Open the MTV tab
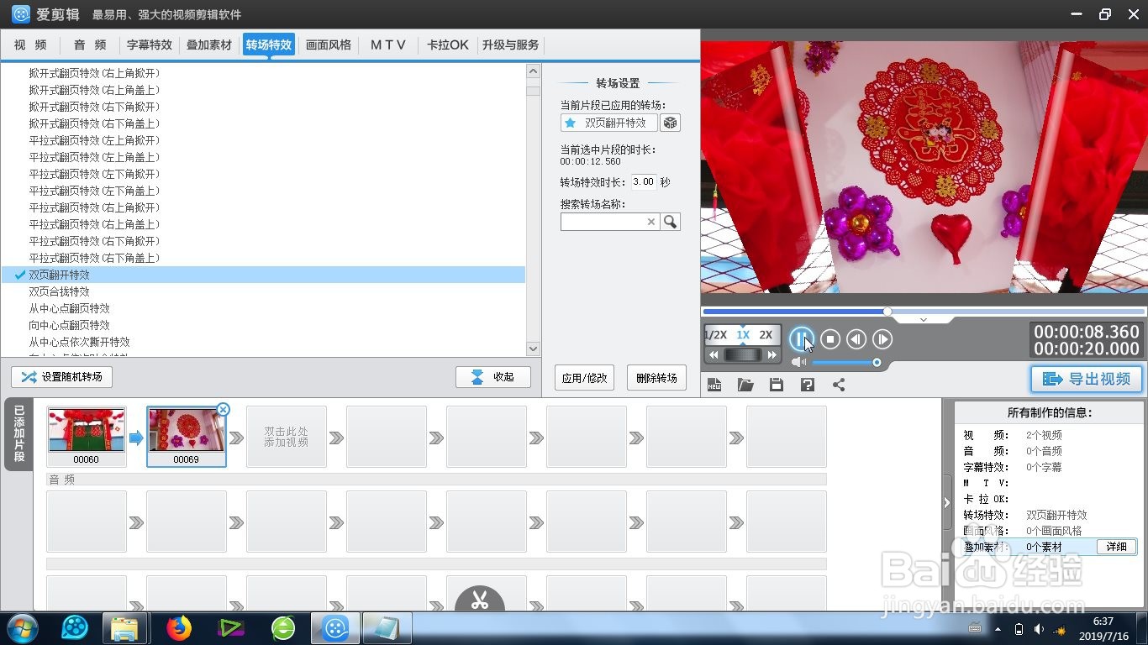This screenshot has height=645, width=1148. [387, 45]
